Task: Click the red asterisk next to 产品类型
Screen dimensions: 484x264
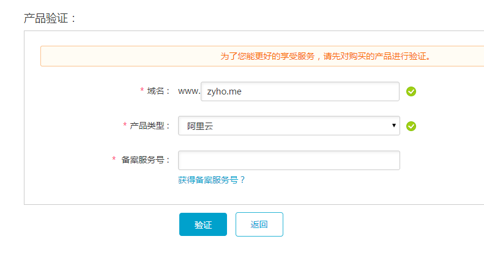Action: (x=125, y=126)
